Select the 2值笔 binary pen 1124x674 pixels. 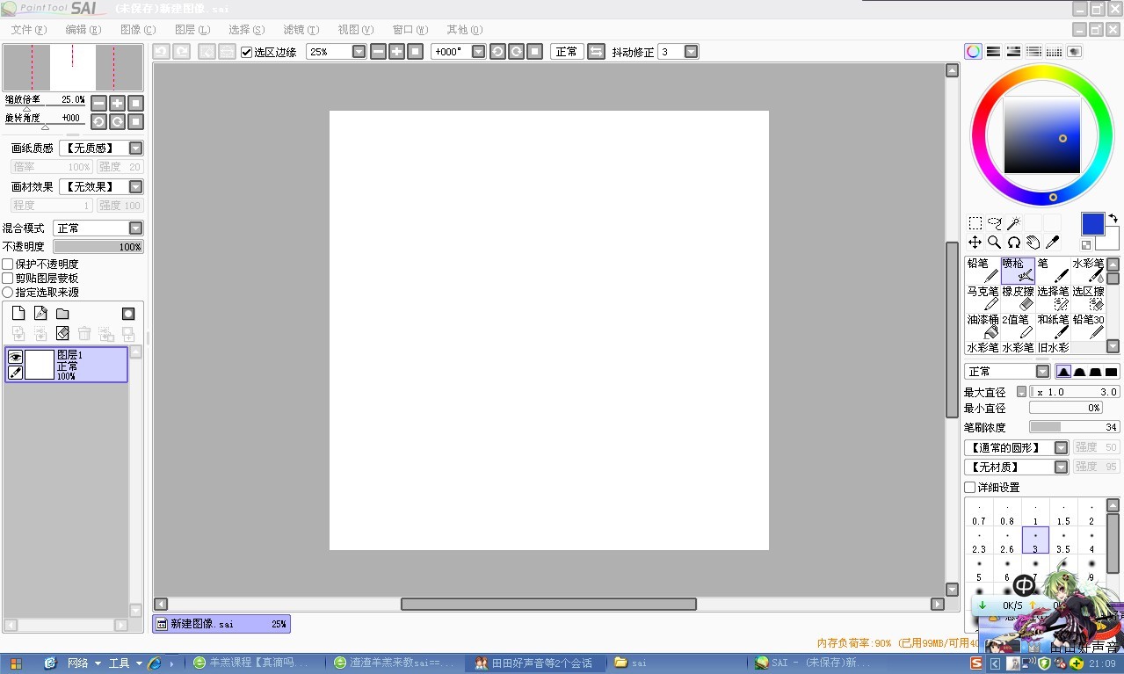1018,326
